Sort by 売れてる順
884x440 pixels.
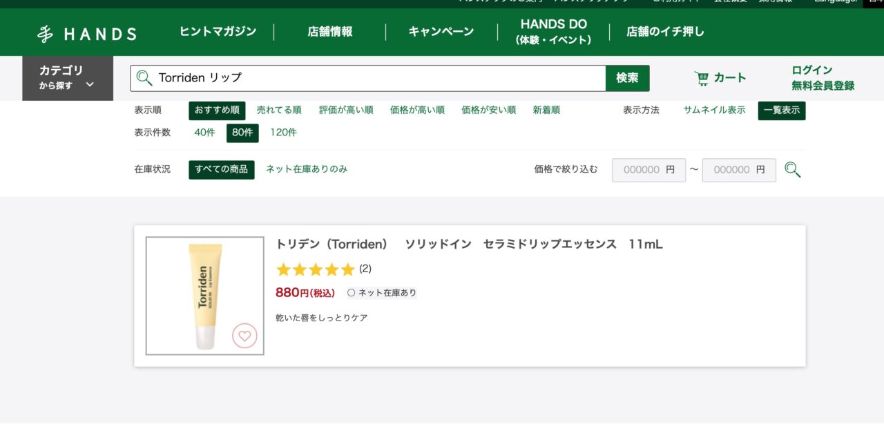[x=279, y=111]
